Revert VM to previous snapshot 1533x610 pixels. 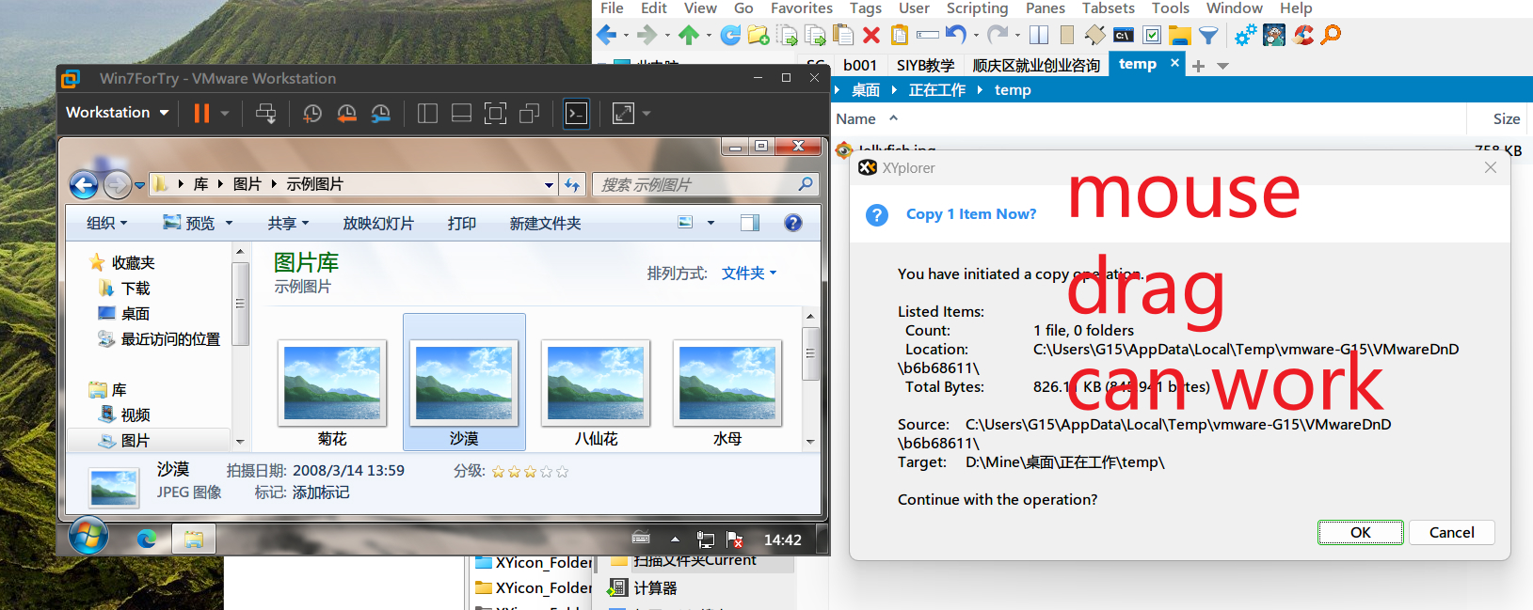pos(346,114)
